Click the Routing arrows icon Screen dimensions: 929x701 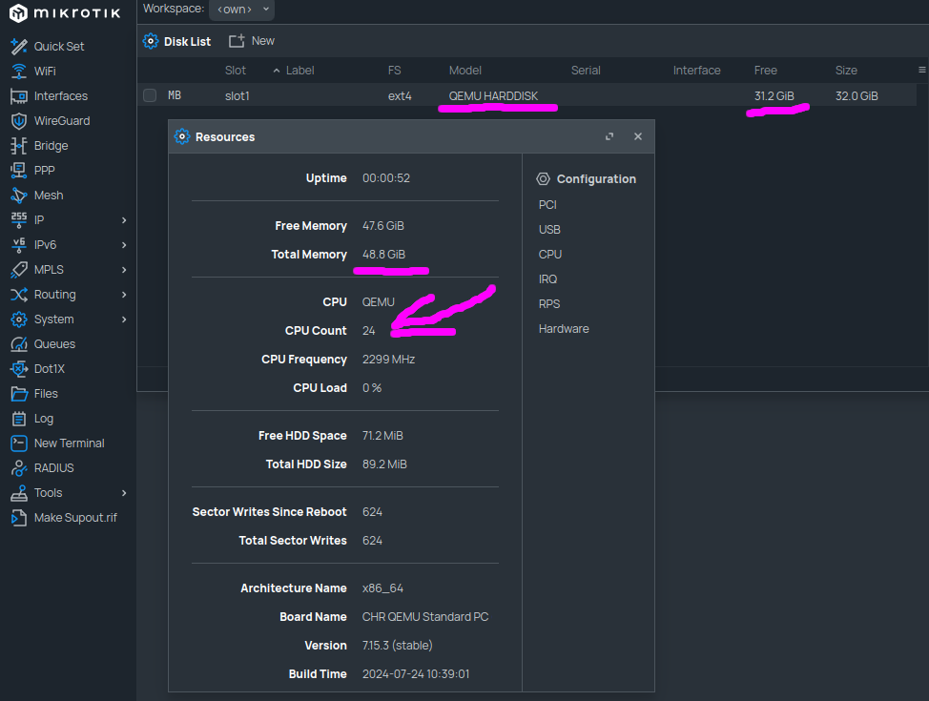[19, 295]
